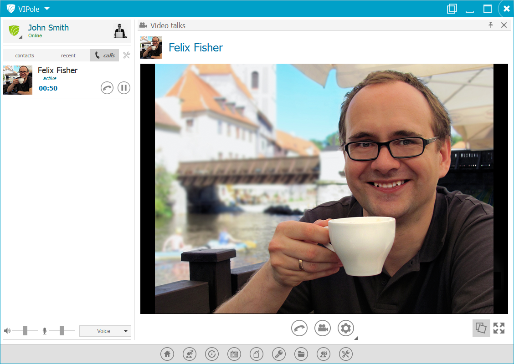Screen dimensions: 514x364
Task: End Felix Fisher call in calls list
Action: click(x=107, y=88)
